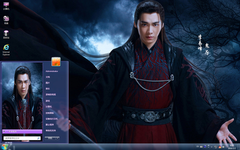This screenshot has height=150, width=240.
Task: Open 录制的电视 in the Start menu
Action: coord(51,94)
